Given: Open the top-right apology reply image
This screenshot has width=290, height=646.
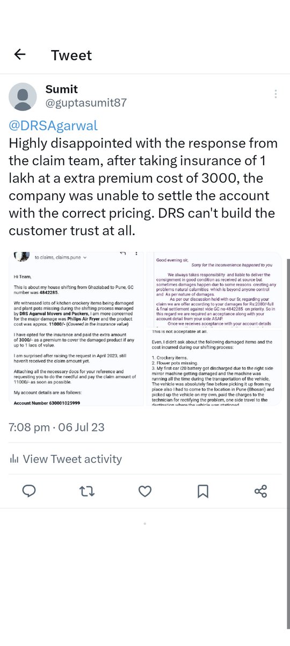Looking at the screenshot, I should (x=213, y=283).
